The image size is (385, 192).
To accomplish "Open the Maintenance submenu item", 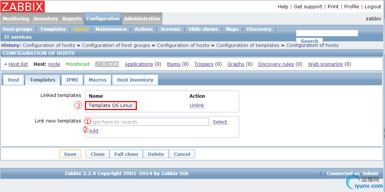I will pos(111,29).
